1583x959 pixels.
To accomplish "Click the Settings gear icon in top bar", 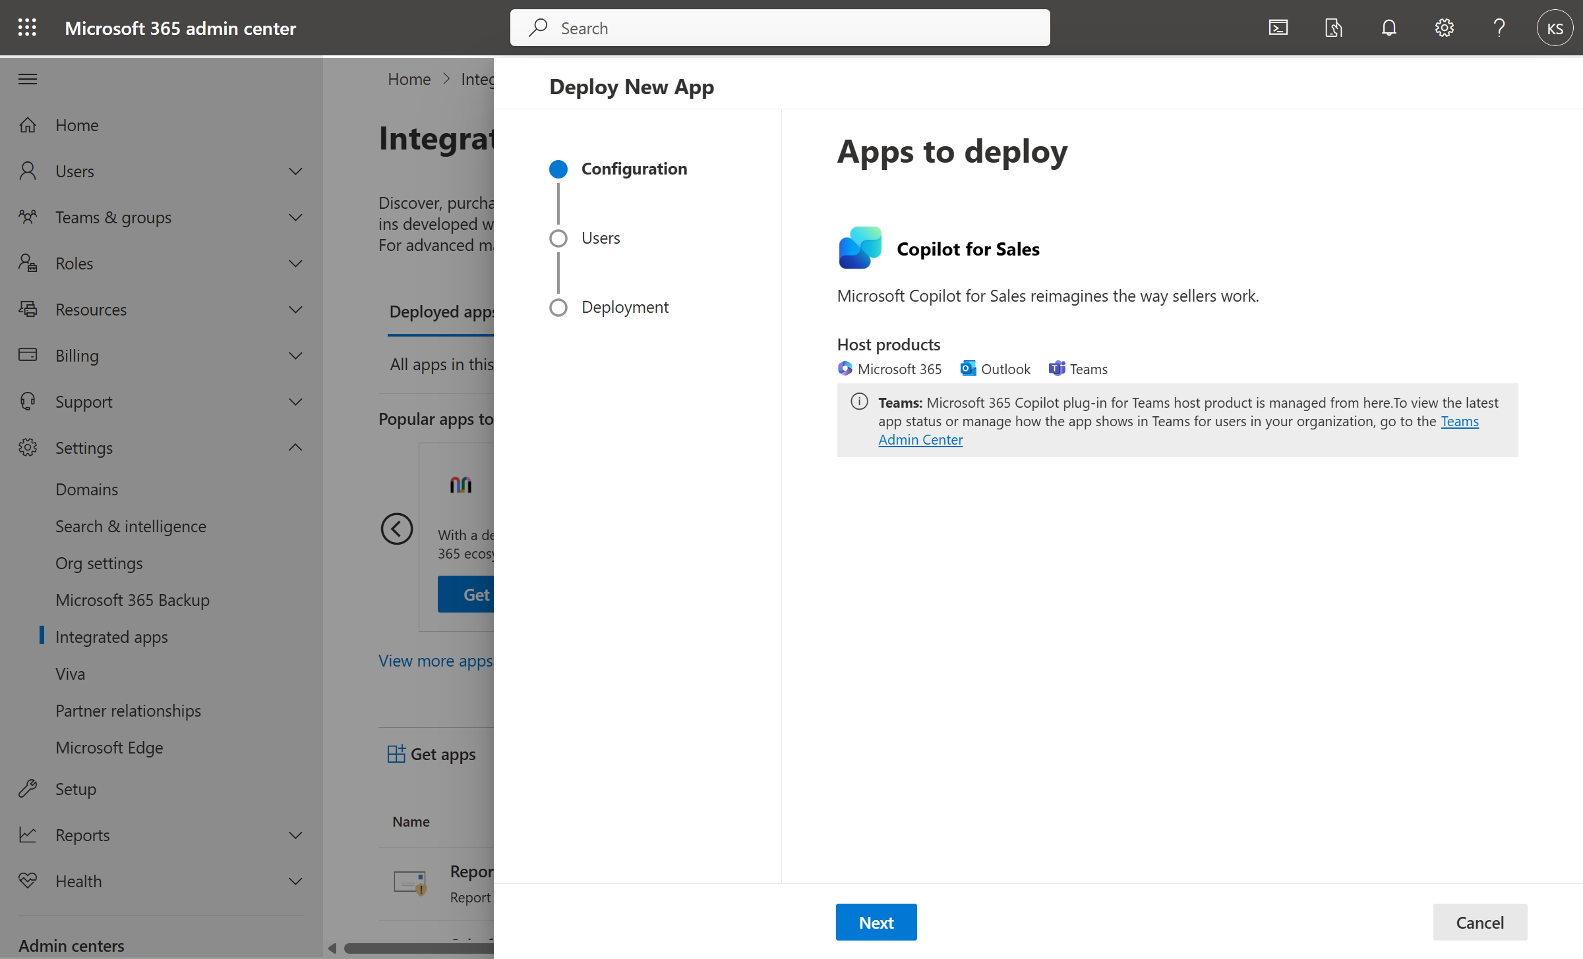I will [x=1445, y=27].
